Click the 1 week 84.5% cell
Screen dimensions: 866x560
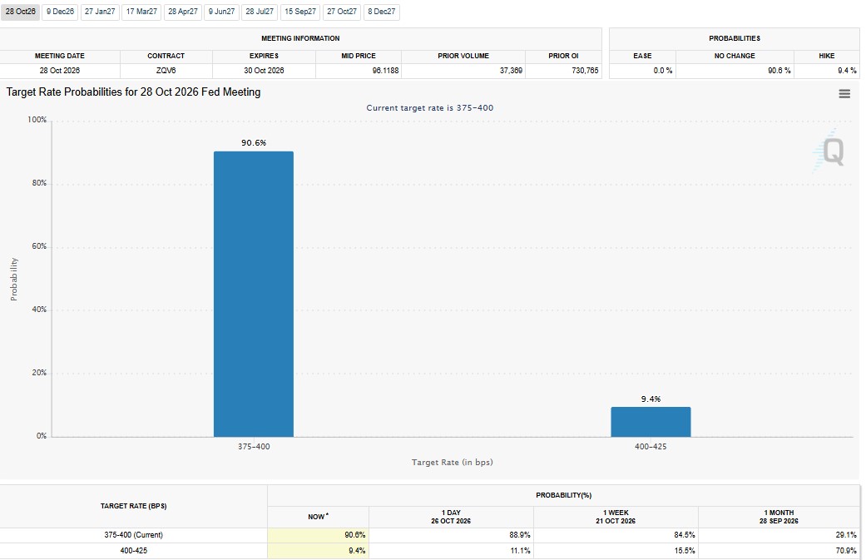point(616,534)
